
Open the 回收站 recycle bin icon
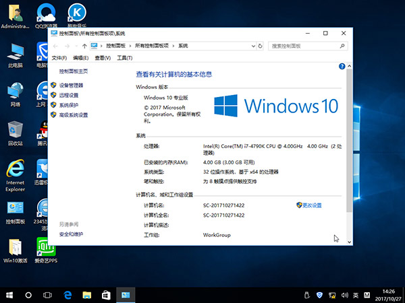(x=15, y=131)
